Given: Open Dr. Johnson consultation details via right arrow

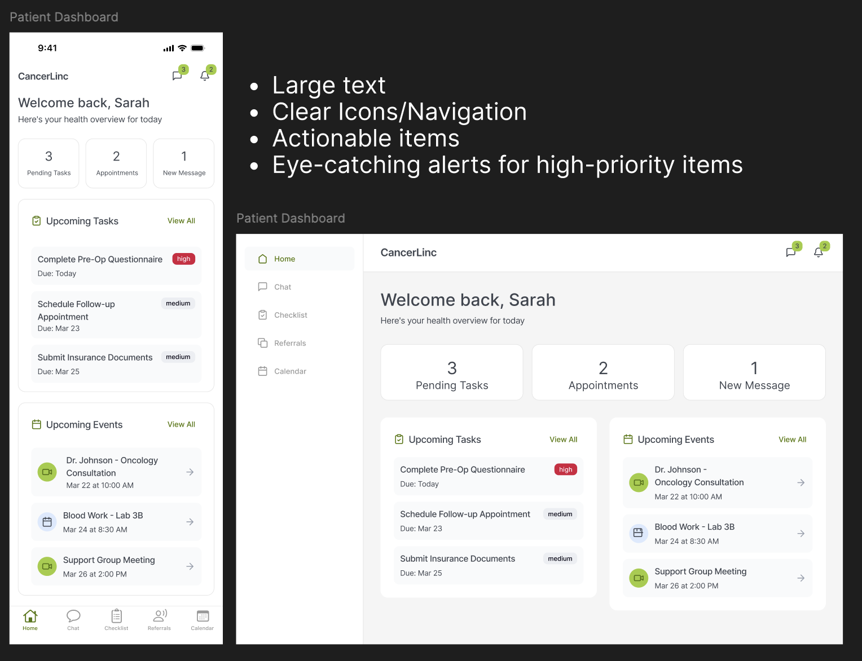Looking at the screenshot, I should 801,482.
